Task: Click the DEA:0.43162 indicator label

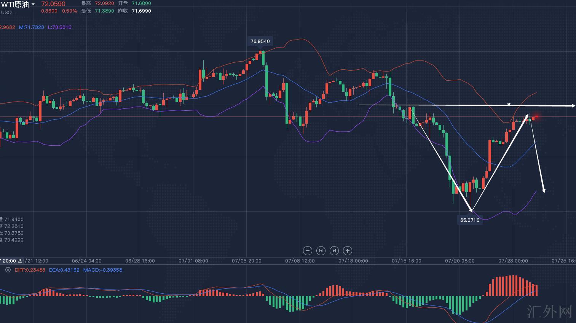Action: pos(64,270)
